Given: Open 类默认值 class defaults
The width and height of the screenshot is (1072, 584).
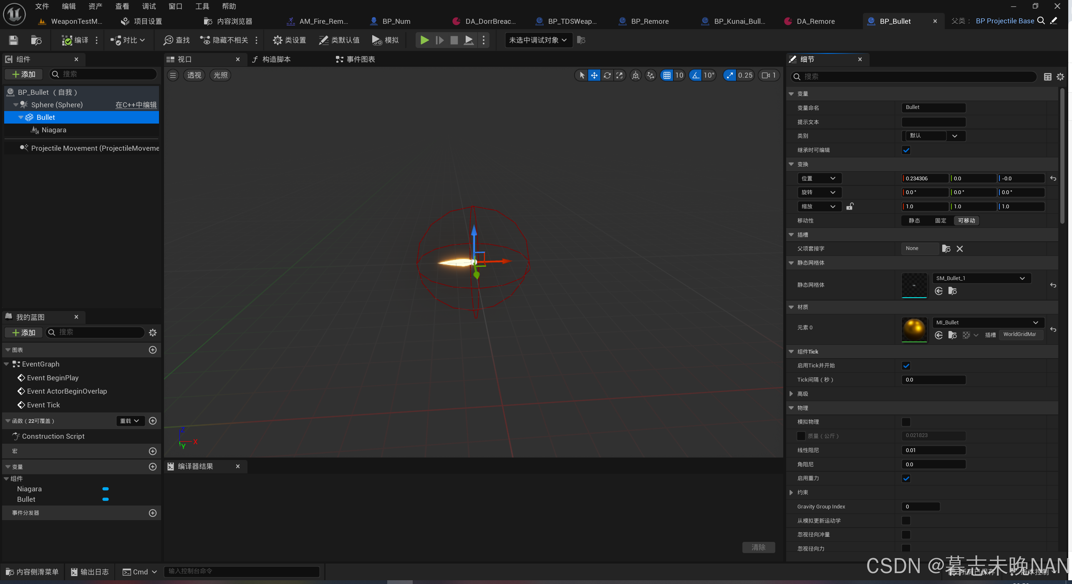Looking at the screenshot, I should click(x=339, y=40).
